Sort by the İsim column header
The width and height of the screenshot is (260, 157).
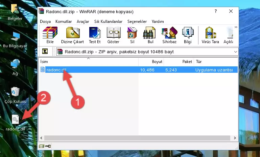click(89, 61)
